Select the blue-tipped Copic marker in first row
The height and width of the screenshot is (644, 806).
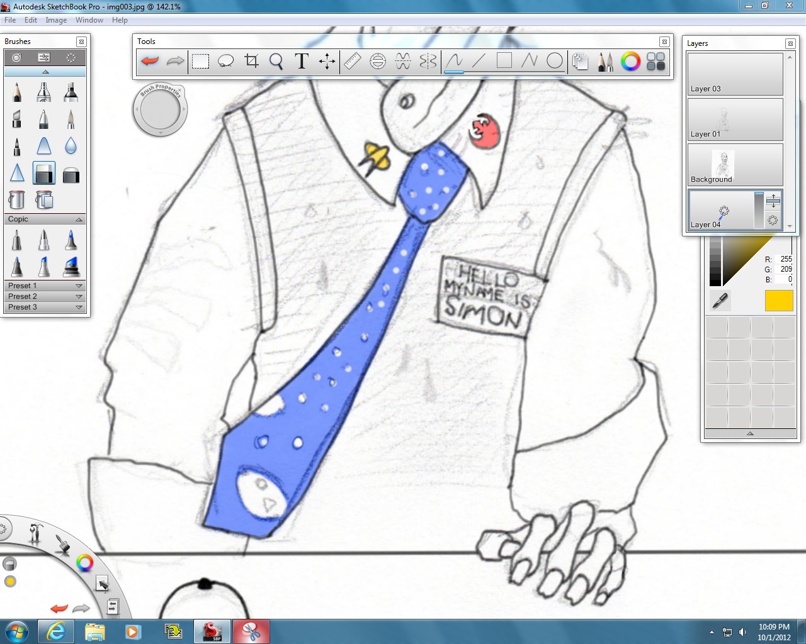(71, 240)
